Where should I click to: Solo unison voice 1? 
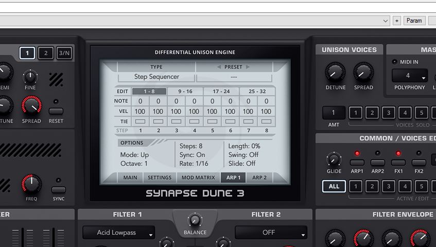coord(356,113)
